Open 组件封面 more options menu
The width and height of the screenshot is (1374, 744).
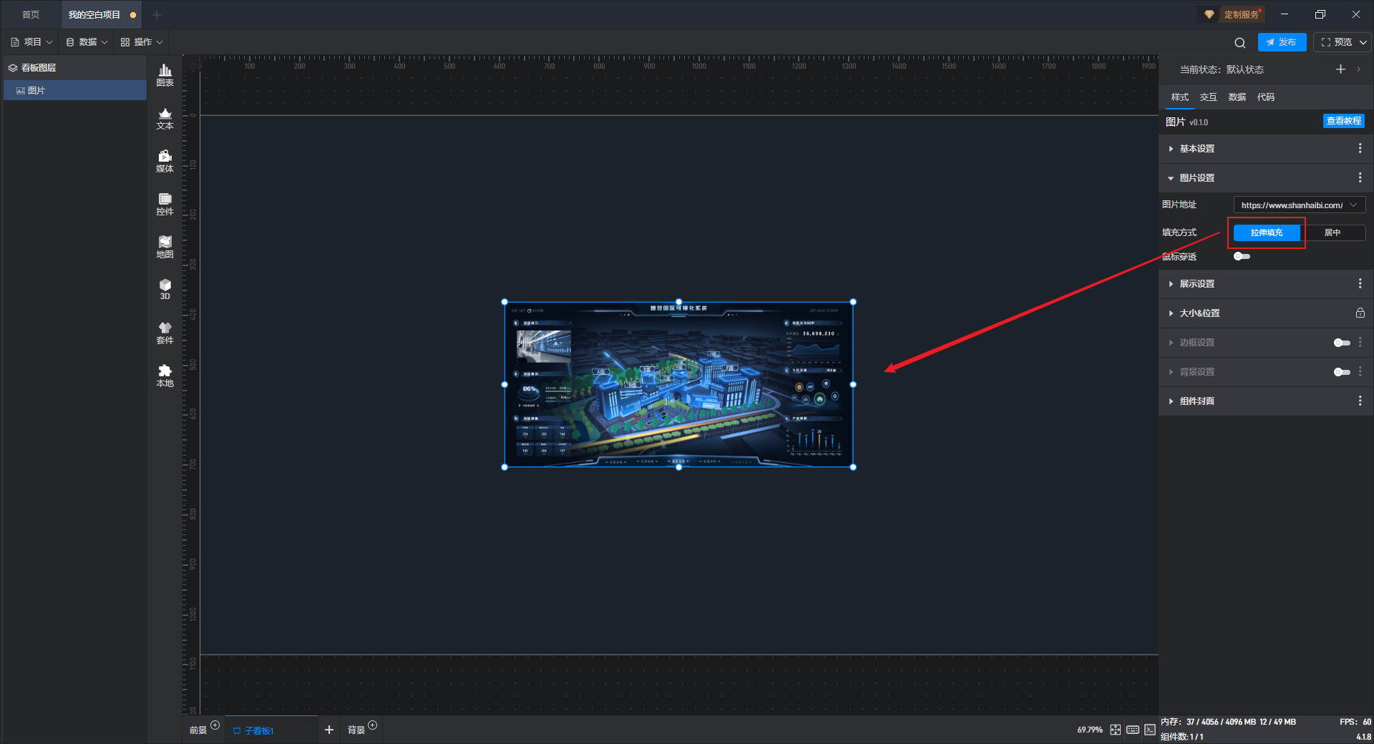click(x=1360, y=401)
